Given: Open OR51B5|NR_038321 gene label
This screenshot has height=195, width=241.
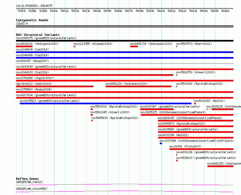Looking at the screenshot, I should click(x=29, y=182).
